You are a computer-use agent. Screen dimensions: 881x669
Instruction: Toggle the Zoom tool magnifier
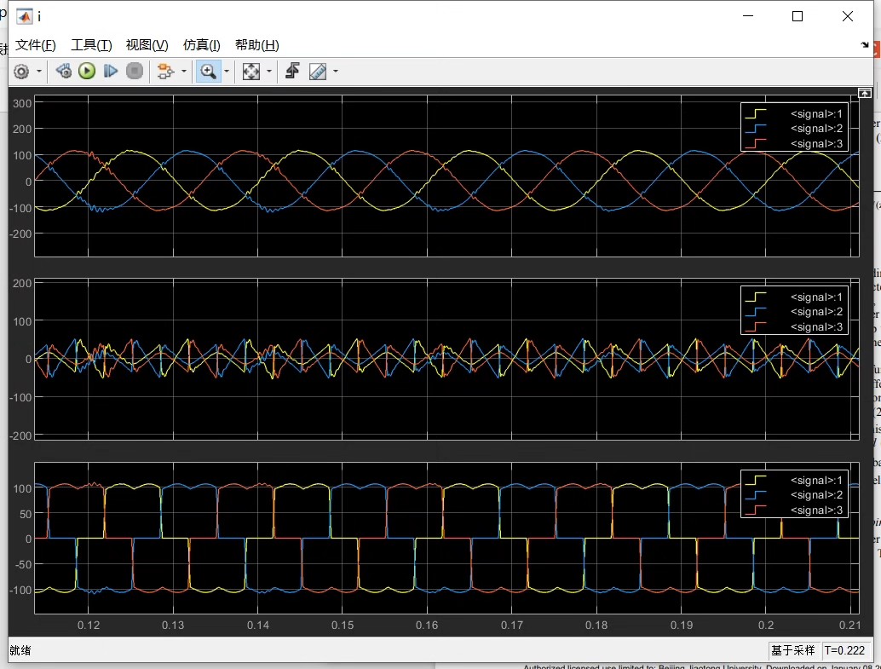point(209,72)
